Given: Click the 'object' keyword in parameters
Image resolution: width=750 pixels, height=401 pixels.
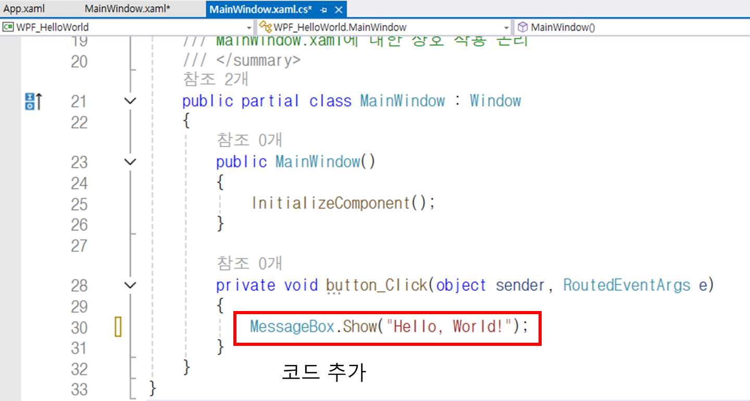Looking at the screenshot, I should coord(461,285).
